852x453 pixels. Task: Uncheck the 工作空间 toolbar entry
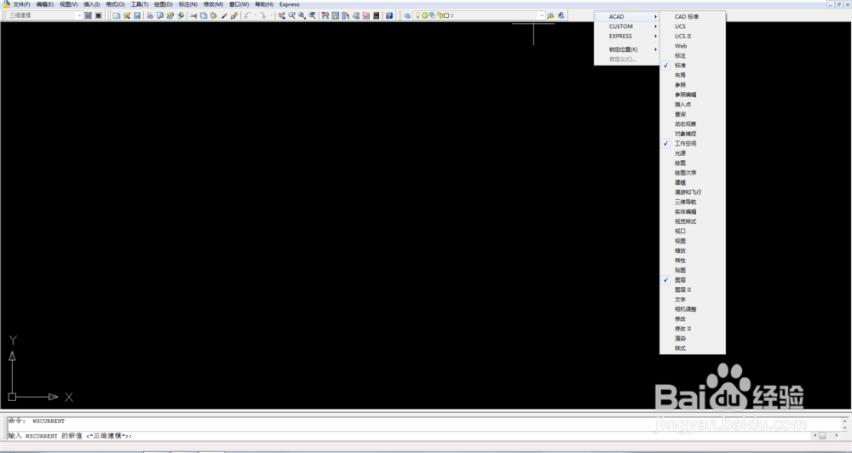(692, 143)
